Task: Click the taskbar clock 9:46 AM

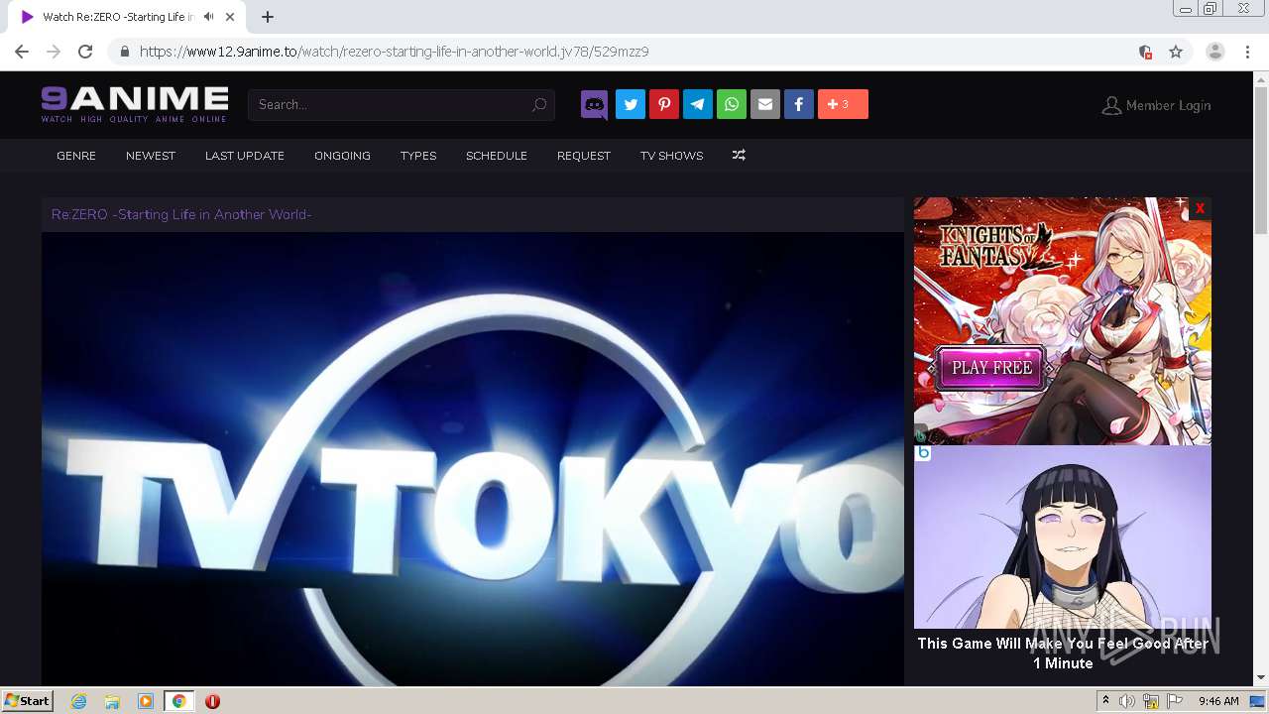Action: pyautogui.click(x=1218, y=701)
